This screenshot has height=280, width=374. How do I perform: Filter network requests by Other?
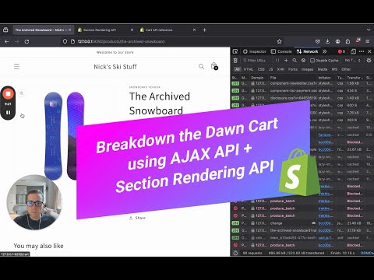coord(346,69)
